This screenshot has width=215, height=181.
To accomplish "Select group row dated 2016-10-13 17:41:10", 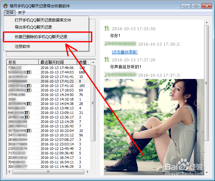I will [48, 86].
